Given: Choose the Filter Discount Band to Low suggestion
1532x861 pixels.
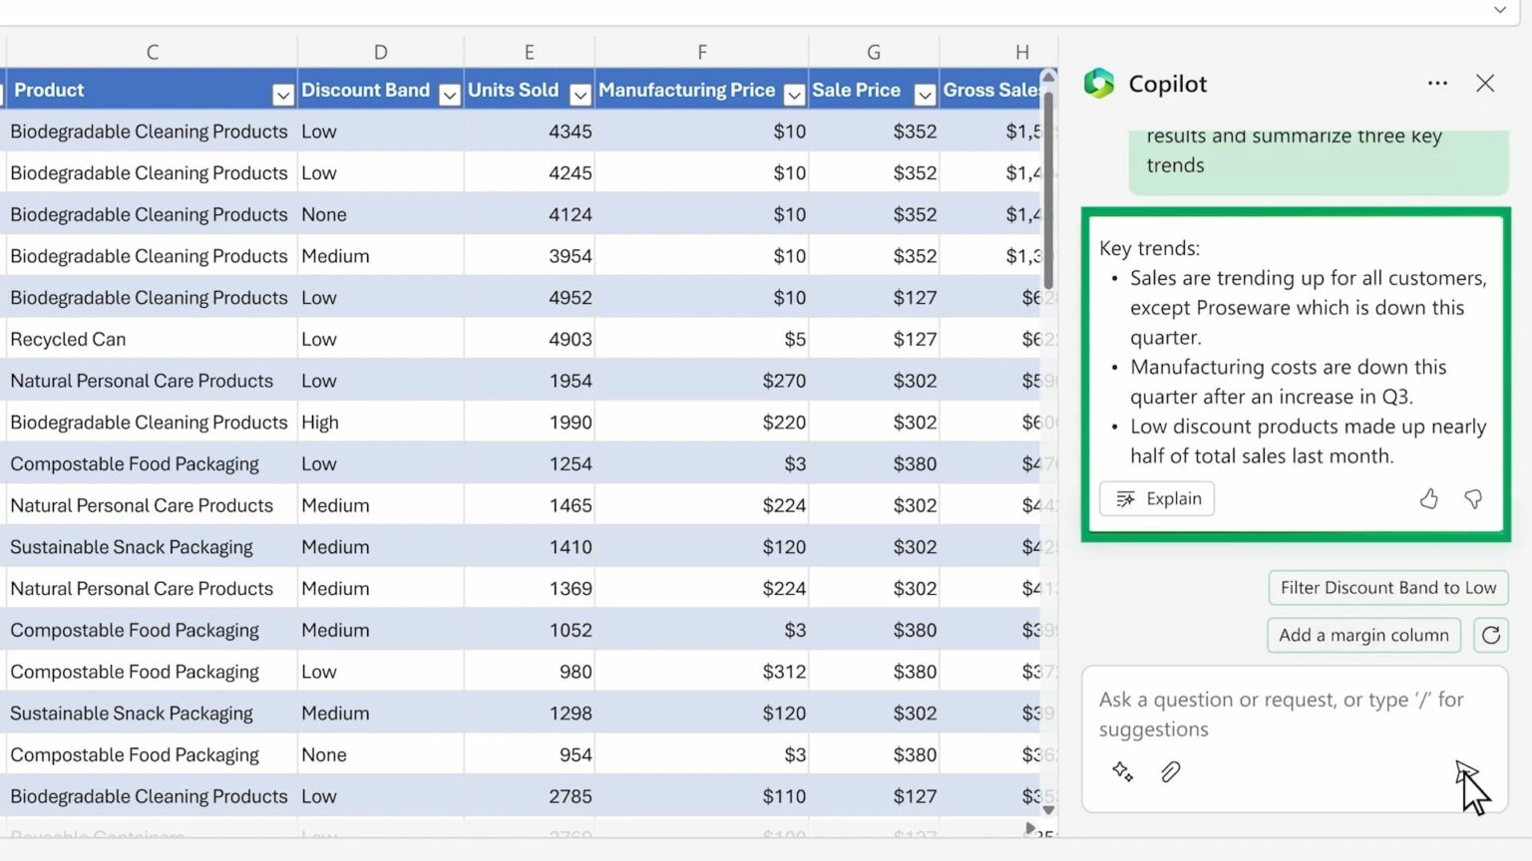Looking at the screenshot, I should tap(1387, 588).
